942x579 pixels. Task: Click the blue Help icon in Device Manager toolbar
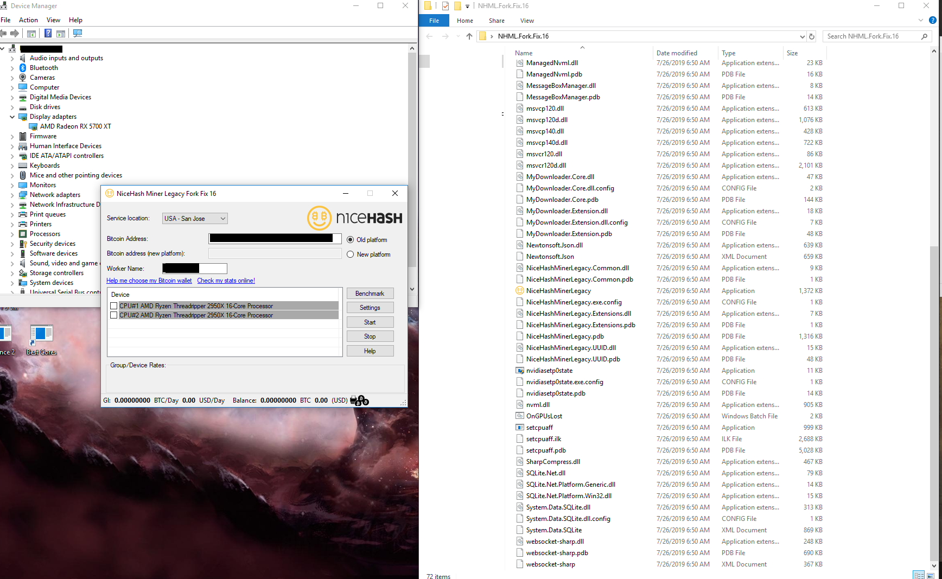pos(48,33)
